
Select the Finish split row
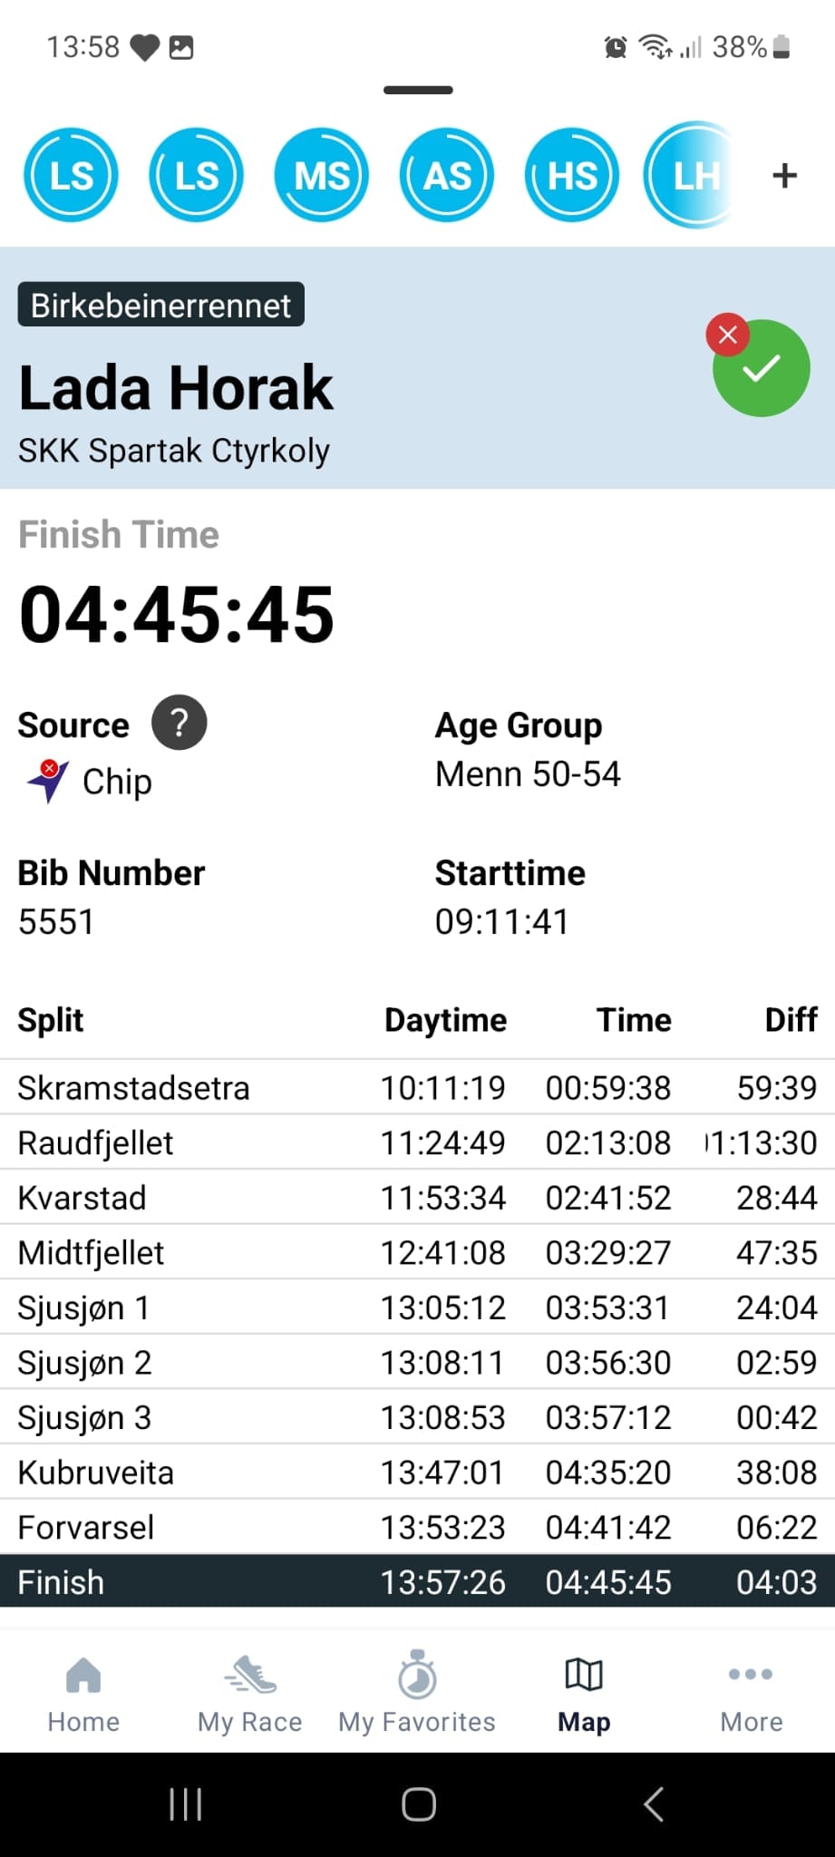(x=417, y=1582)
